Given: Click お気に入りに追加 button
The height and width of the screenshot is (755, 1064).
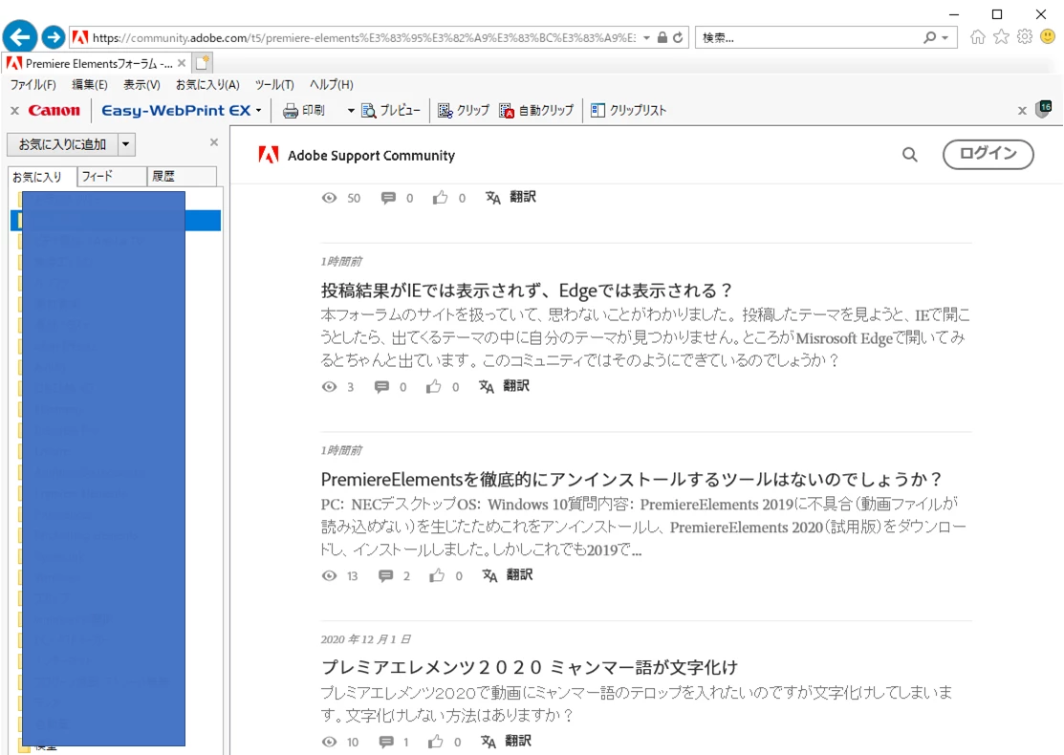Looking at the screenshot, I should [x=62, y=144].
